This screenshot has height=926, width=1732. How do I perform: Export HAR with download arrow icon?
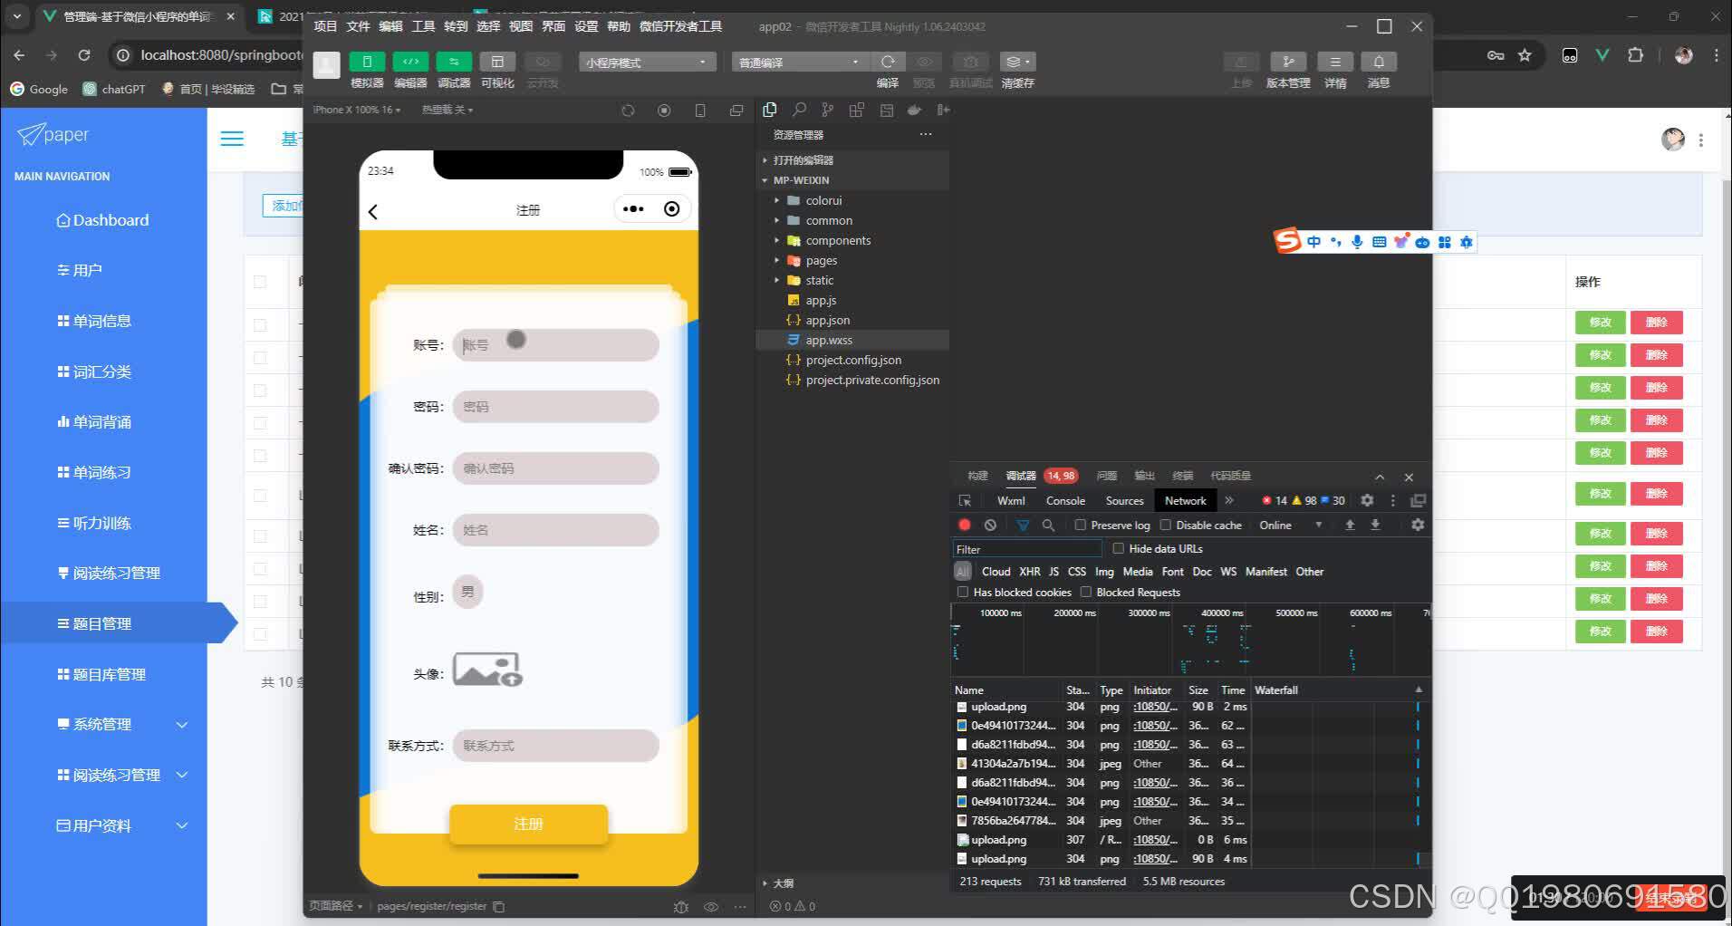tap(1375, 525)
